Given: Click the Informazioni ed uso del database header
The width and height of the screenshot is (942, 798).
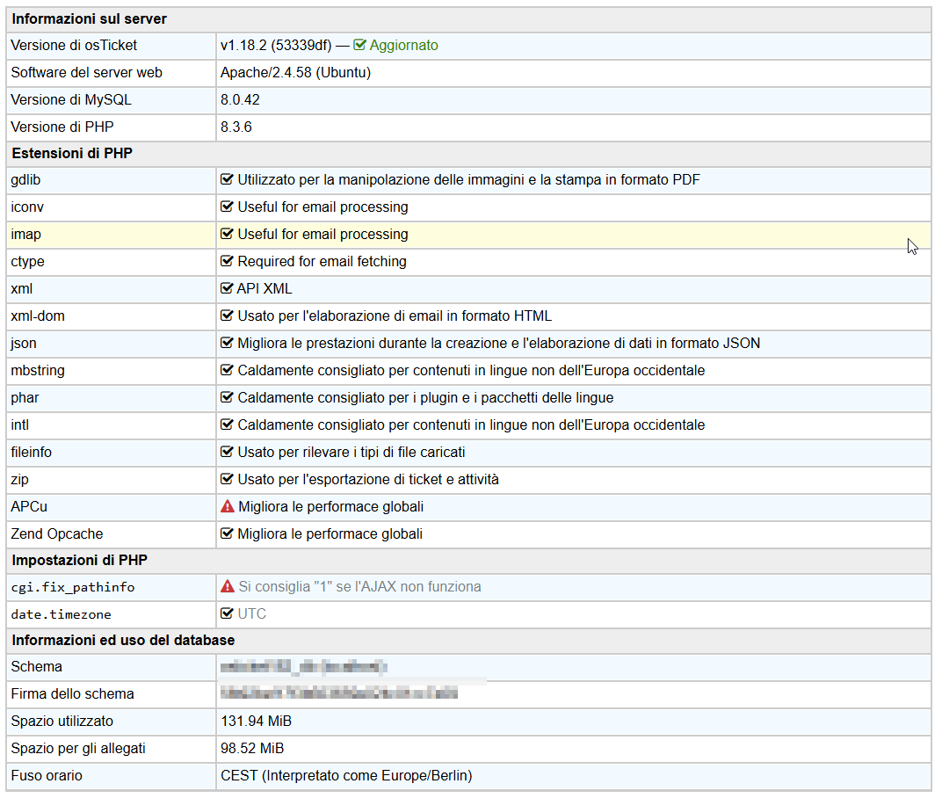Looking at the screenshot, I should 123,640.
